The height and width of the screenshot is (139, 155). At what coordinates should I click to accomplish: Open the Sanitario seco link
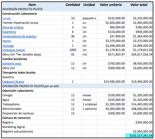[12, 63]
